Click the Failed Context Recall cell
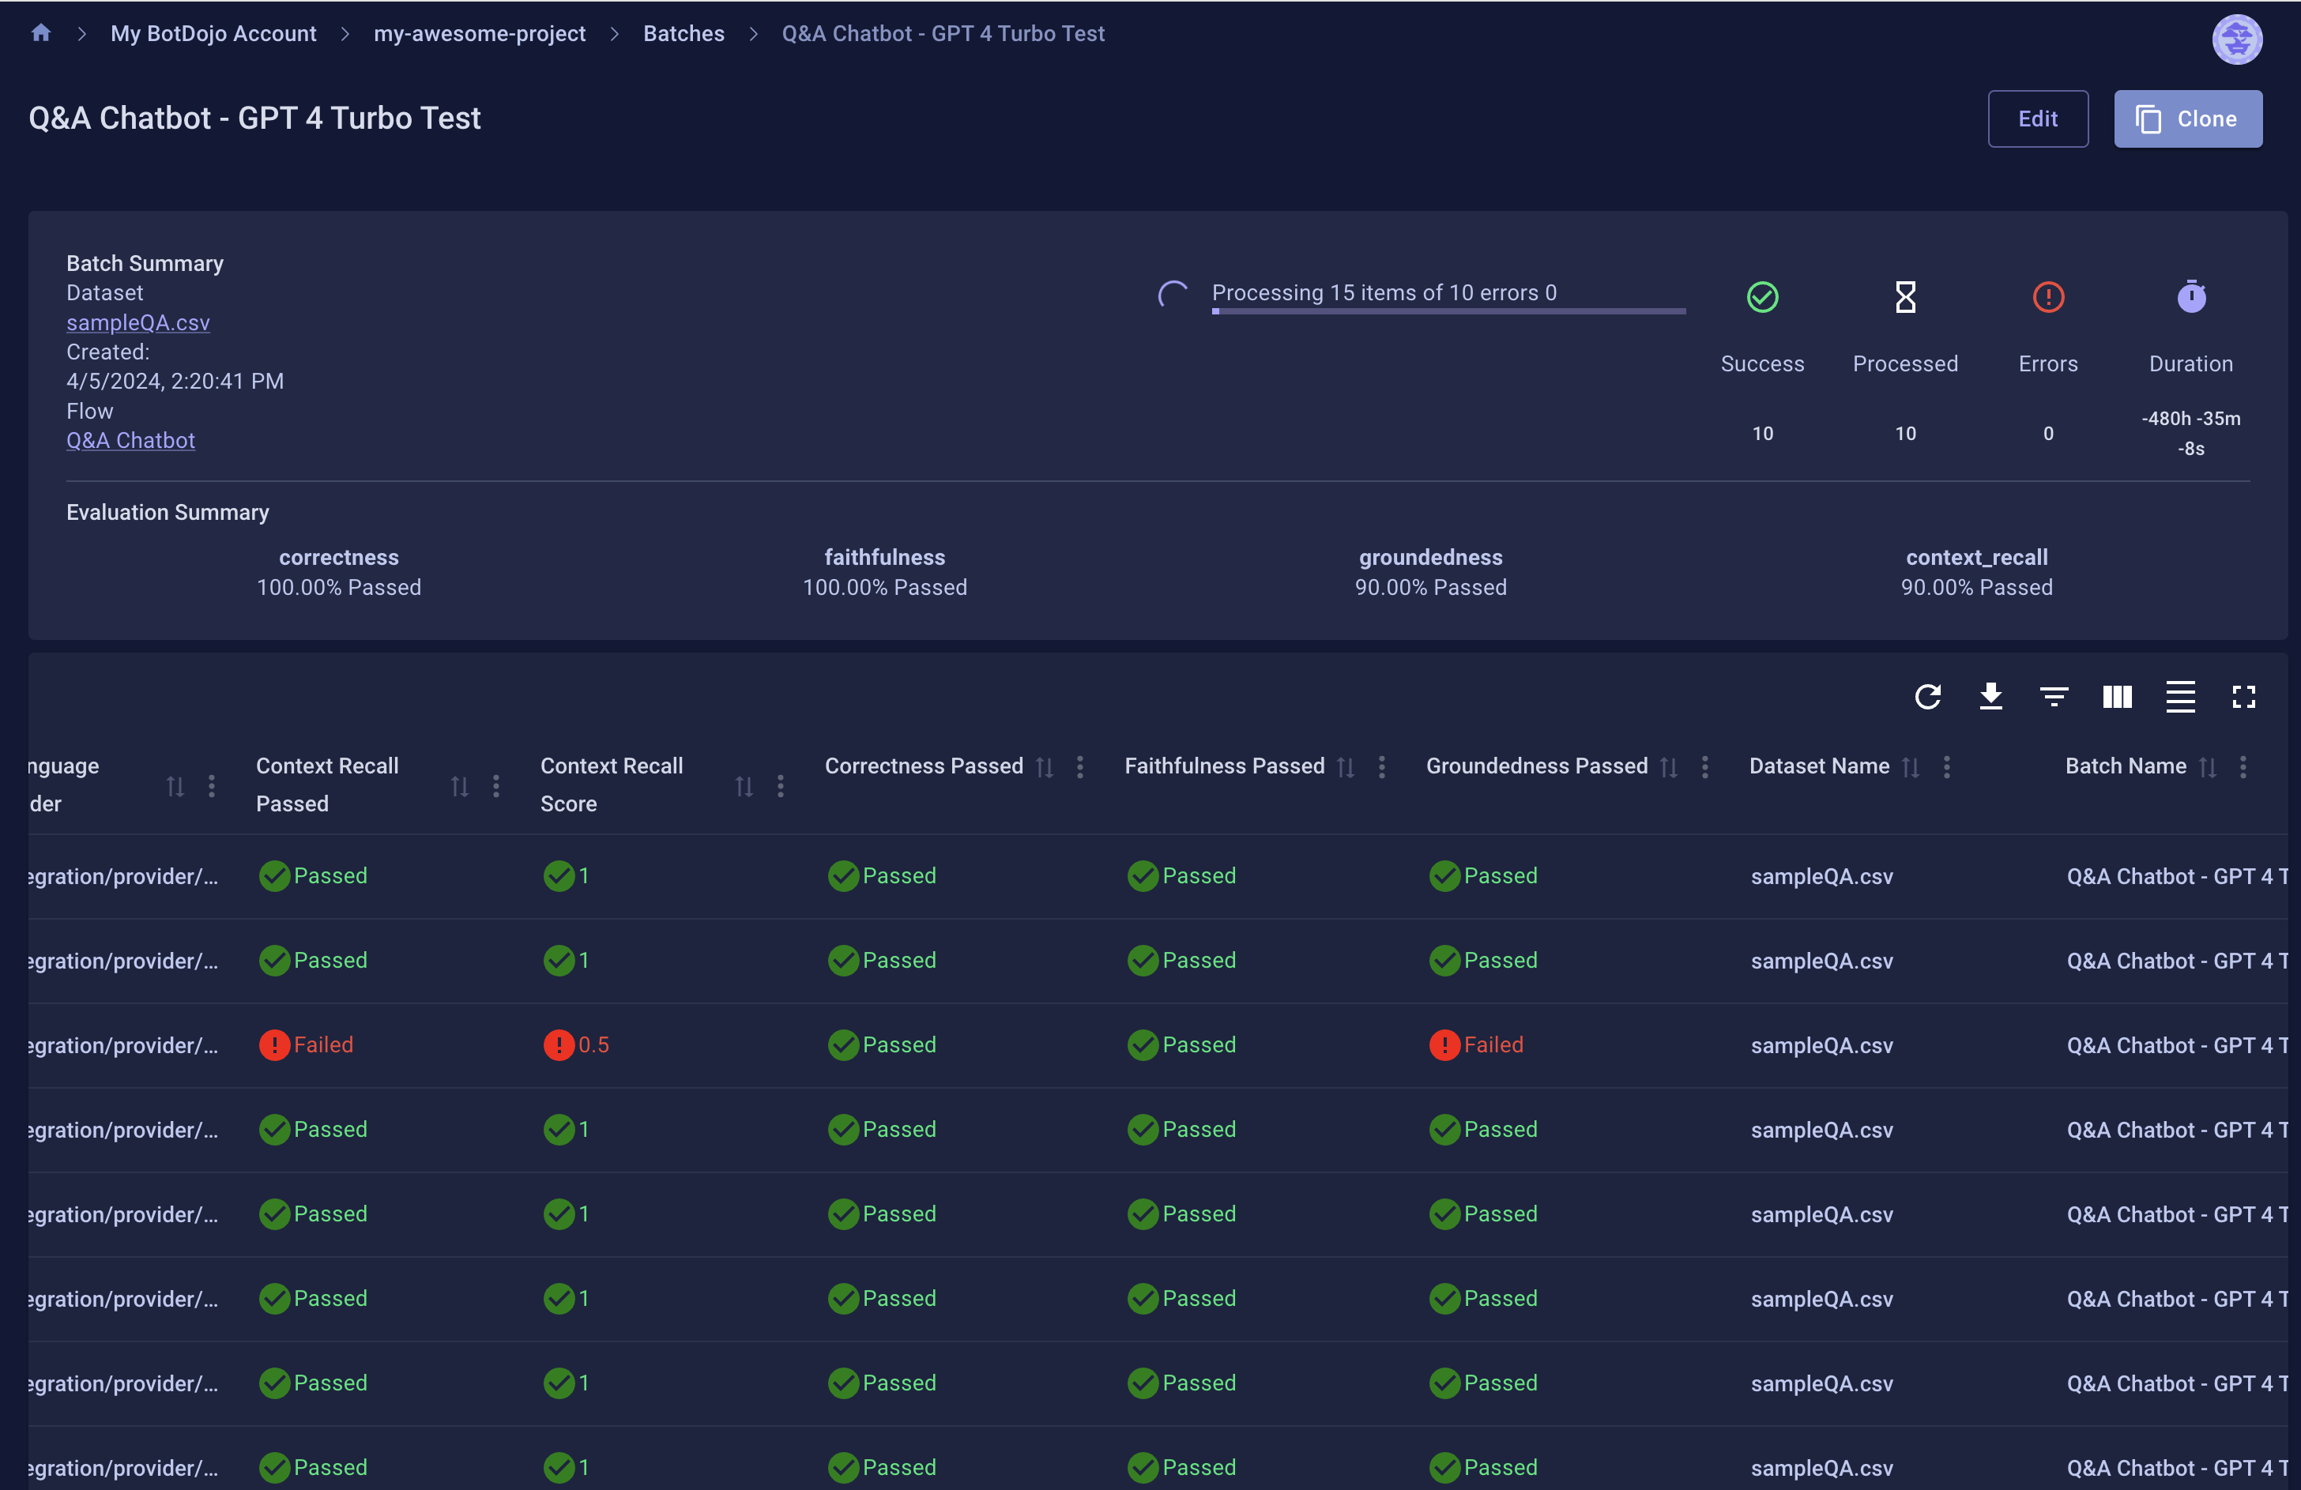2301x1490 pixels. coord(306,1044)
